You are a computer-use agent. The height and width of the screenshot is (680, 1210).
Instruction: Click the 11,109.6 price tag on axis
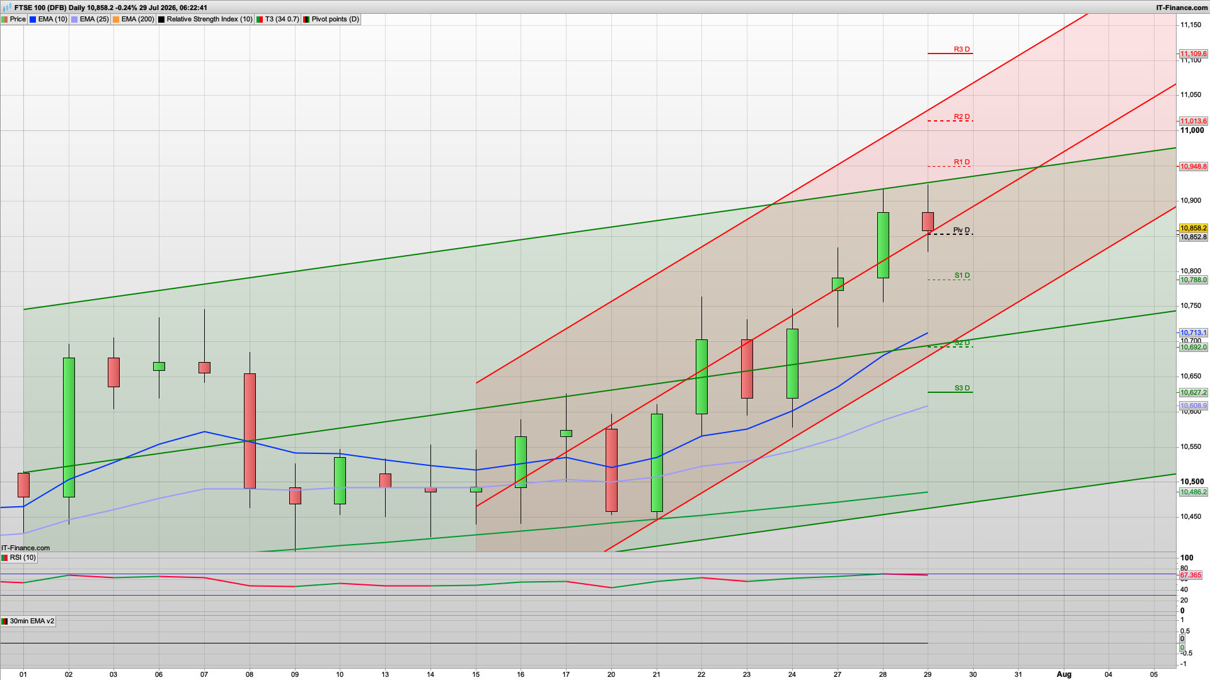point(1193,54)
